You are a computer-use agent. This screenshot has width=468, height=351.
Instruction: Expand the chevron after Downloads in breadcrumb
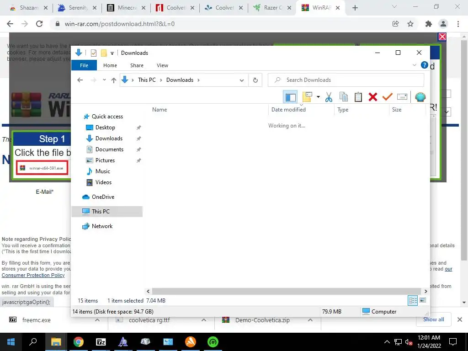click(198, 80)
